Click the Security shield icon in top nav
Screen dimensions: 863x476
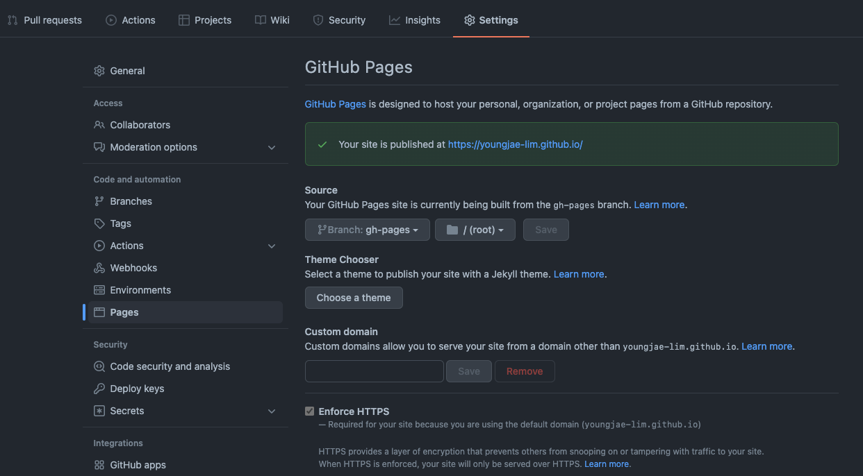318,20
